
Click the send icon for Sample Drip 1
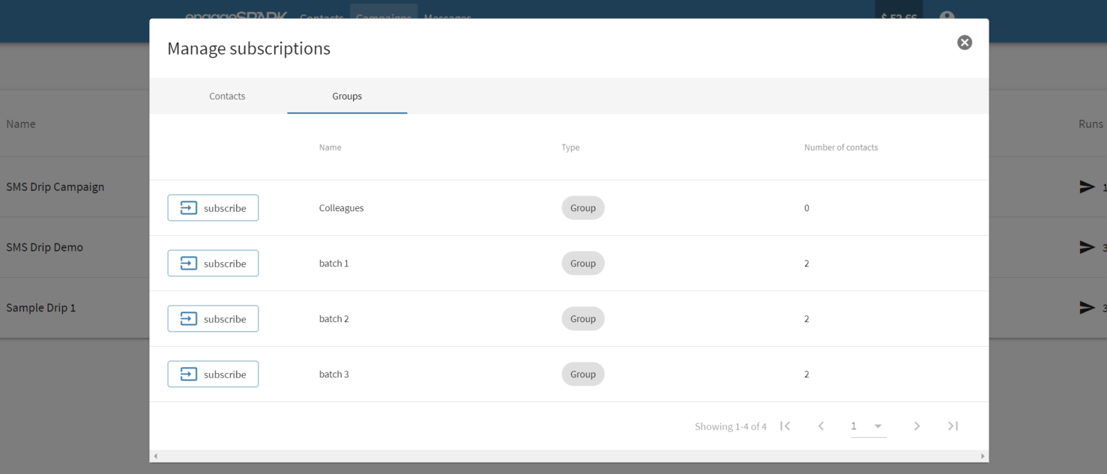(x=1087, y=308)
